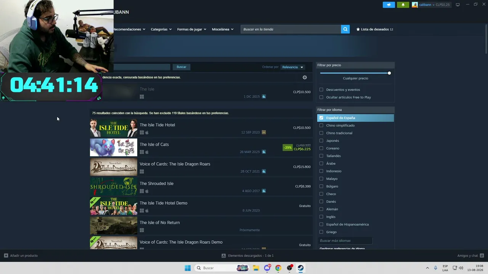This screenshot has width=488, height=274.
Task: Open the Amigos y chat friends icon
Action: 482,256
